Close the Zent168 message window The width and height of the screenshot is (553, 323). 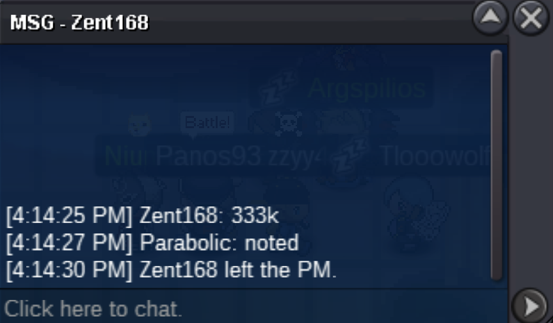point(531,18)
